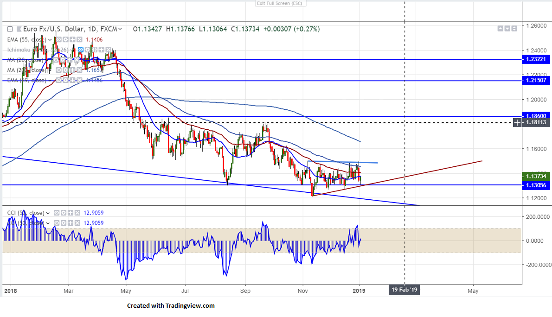Viewport: 552px width, 317px height.
Task: Click the 2019 label on the time axis
Action: 359,291
